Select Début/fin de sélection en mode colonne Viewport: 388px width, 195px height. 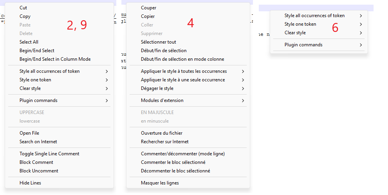[182, 59]
